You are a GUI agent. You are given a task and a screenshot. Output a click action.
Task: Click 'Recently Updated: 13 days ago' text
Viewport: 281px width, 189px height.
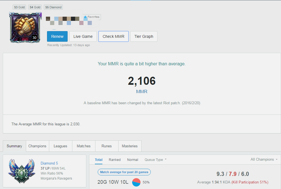click(x=69, y=45)
